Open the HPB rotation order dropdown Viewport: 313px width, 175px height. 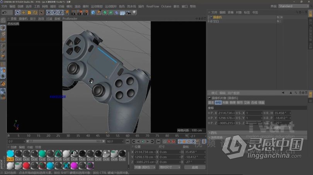[x=282, y=128]
